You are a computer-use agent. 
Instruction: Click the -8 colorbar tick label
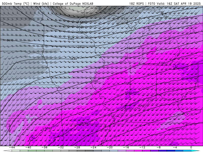point(159,147)
